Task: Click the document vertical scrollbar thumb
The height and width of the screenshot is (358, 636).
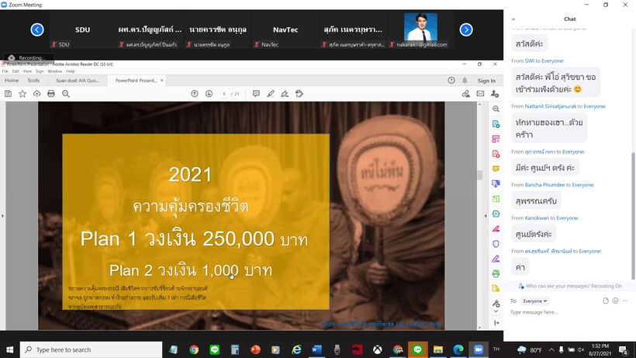Action: coord(480,175)
